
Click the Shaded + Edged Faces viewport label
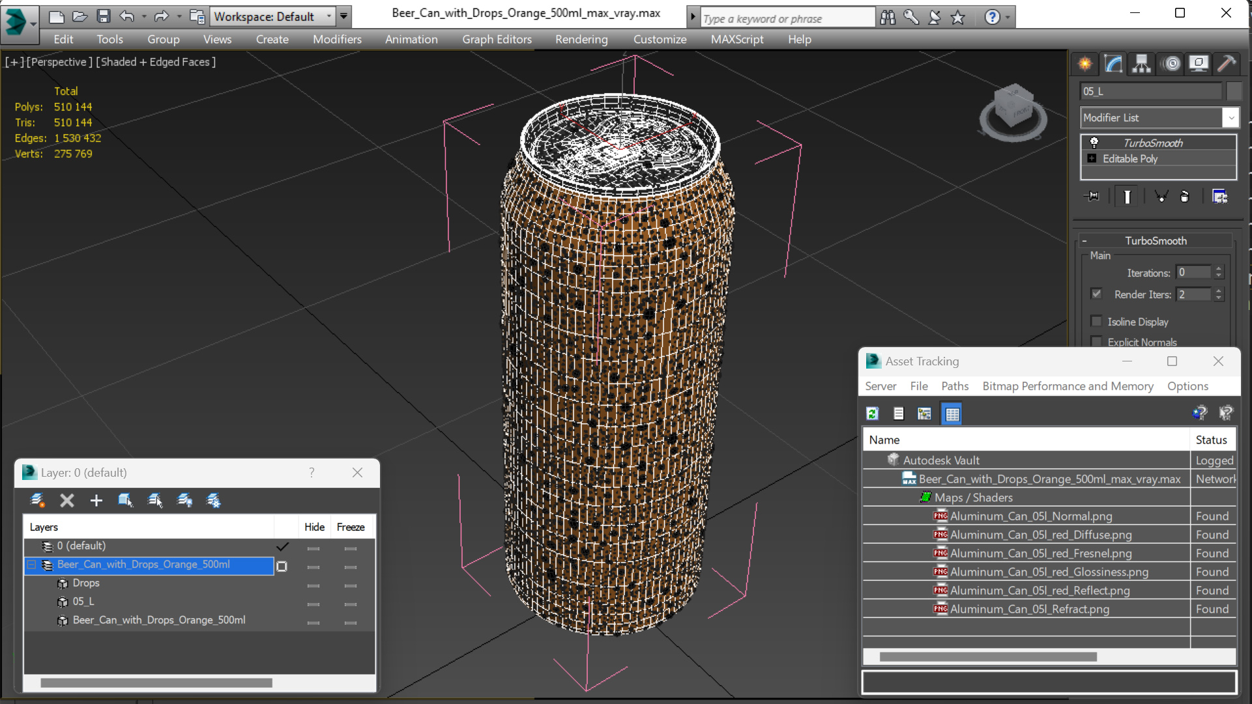pyautogui.click(x=156, y=62)
